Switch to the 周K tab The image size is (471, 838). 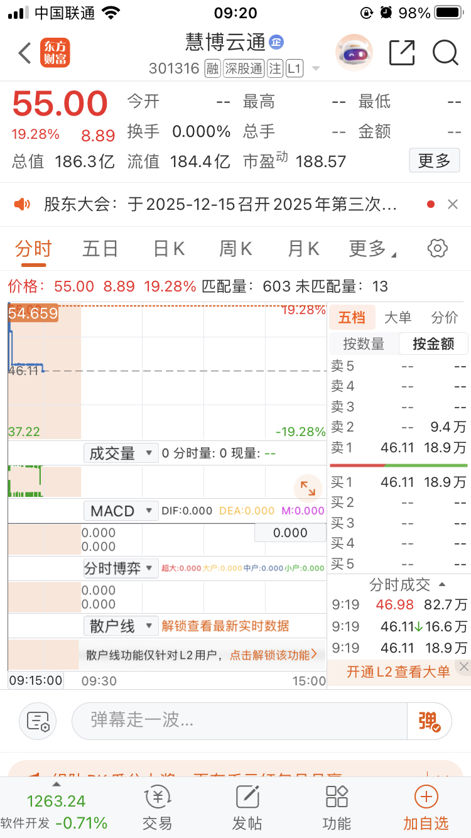(235, 249)
